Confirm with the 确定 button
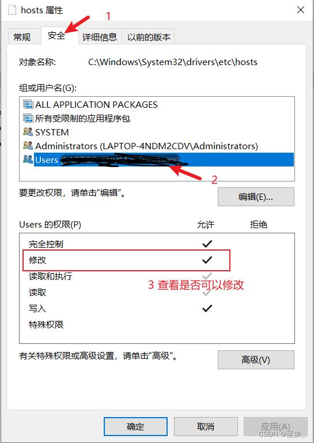 (x=135, y=426)
